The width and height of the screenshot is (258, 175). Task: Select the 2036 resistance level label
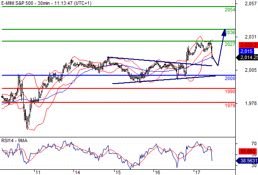230,32
